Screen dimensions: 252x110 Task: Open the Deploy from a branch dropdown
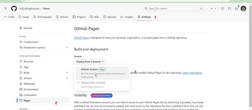(x=90, y=62)
